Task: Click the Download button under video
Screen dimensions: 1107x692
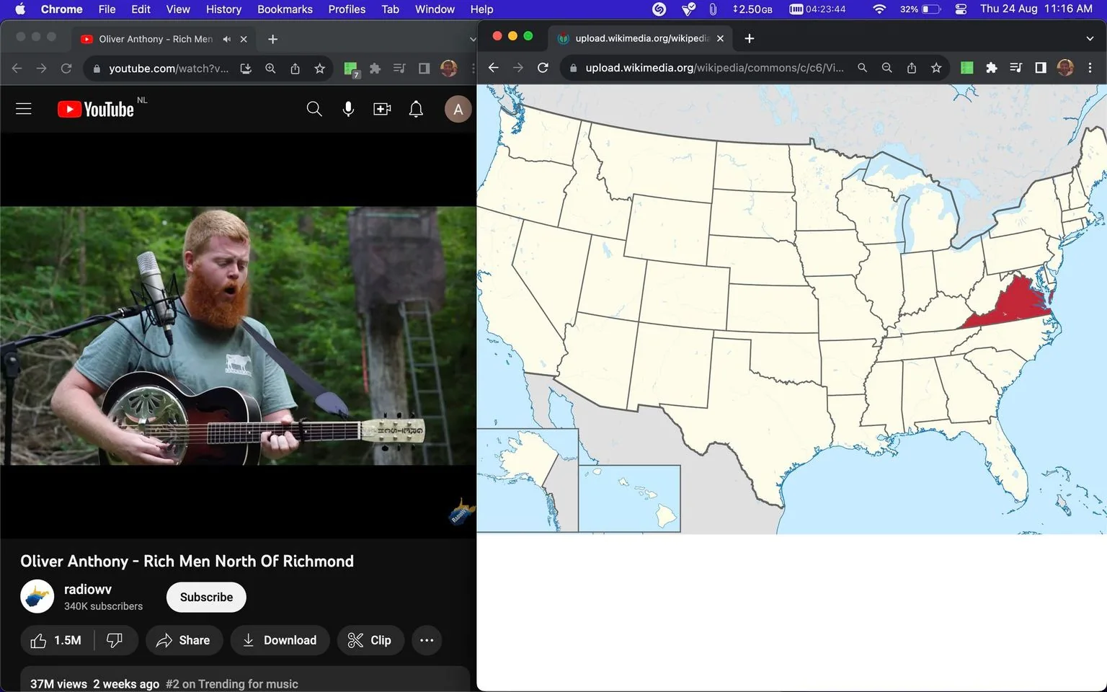Action: coord(280,640)
